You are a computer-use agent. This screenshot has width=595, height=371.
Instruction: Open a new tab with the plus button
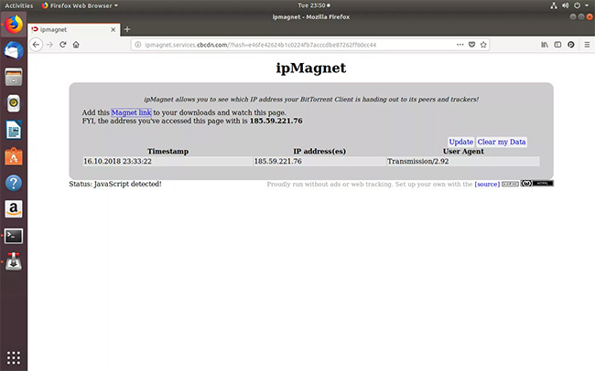[127, 29]
